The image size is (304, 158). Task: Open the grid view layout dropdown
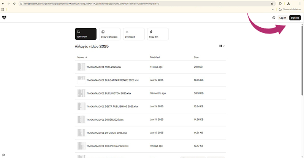(222, 46)
